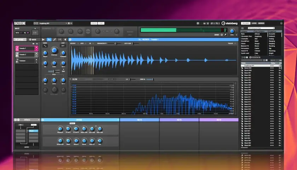Click the rating filter circle icon

(x=250, y=57)
